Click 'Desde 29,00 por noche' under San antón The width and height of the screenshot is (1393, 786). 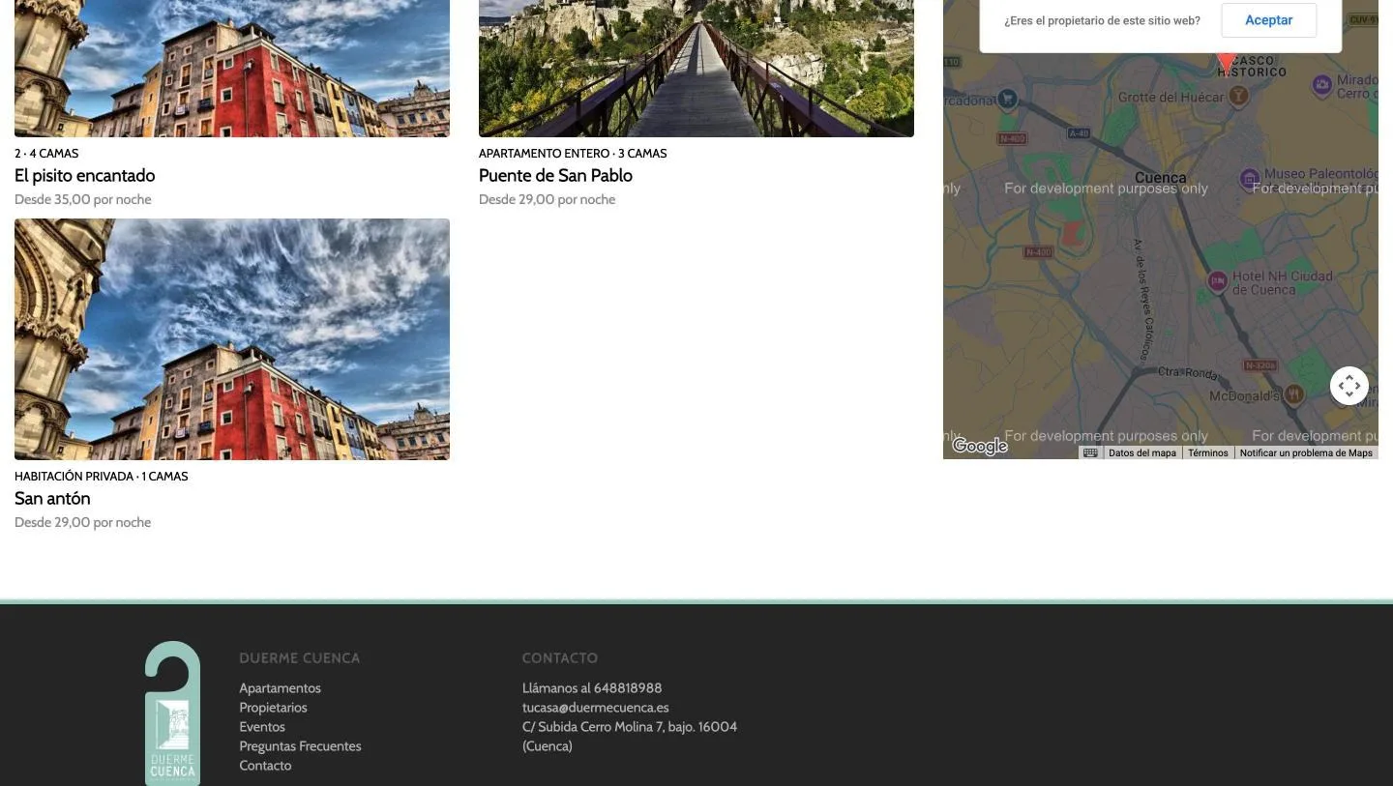click(83, 522)
